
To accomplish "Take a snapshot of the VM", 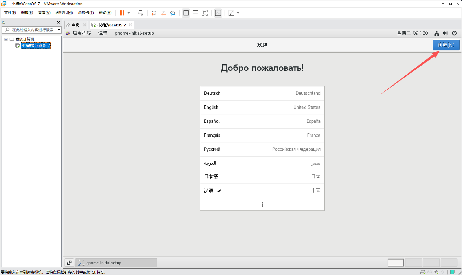I will point(154,13).
